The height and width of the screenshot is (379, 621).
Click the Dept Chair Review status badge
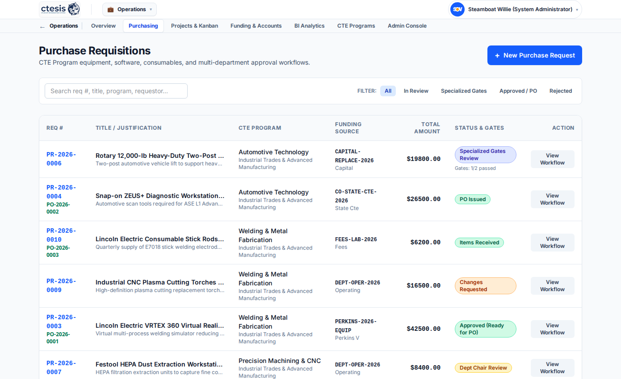click(x=483, y=368)
